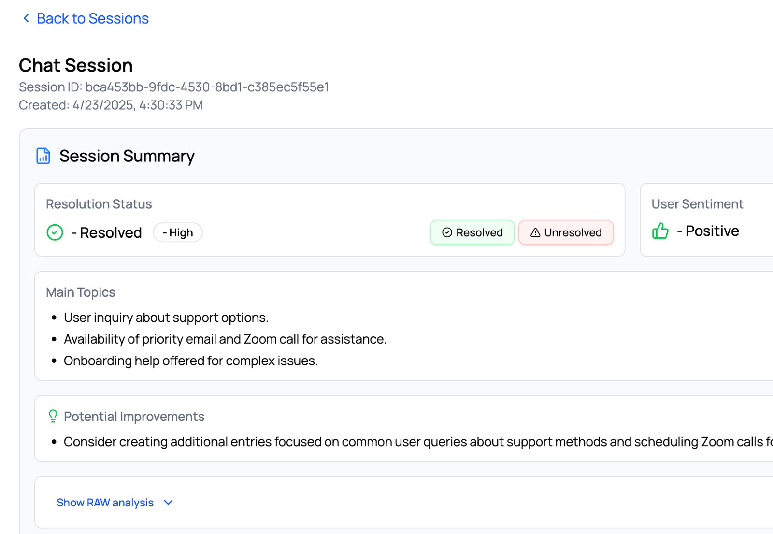
Task: Click the Main Topics heading
Action: (x=81, y=292)
